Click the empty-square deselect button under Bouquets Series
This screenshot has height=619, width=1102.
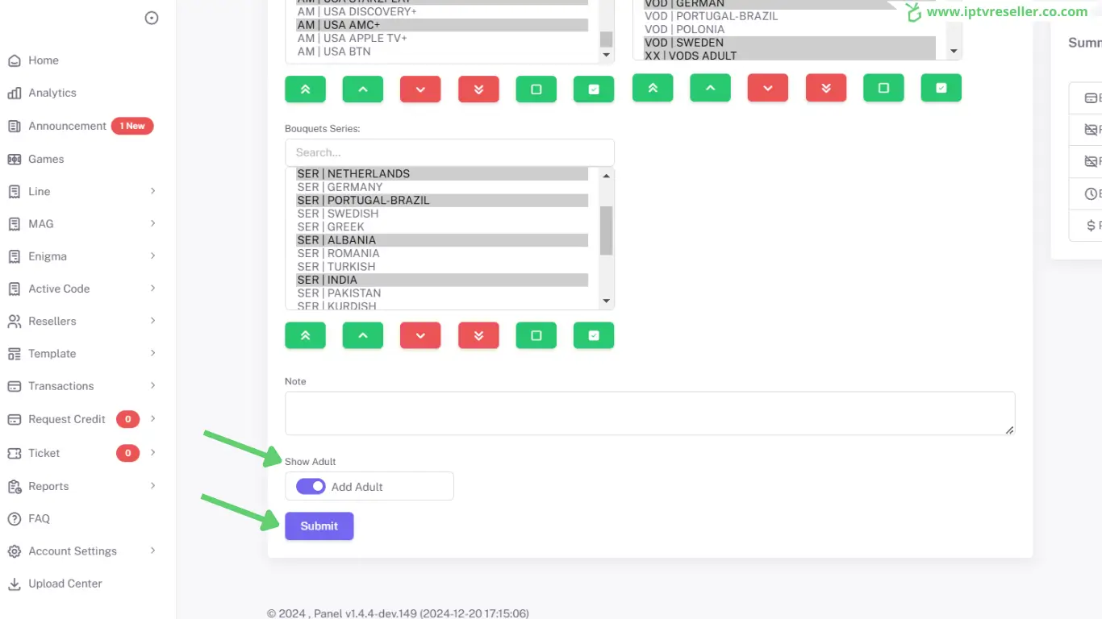536,335
